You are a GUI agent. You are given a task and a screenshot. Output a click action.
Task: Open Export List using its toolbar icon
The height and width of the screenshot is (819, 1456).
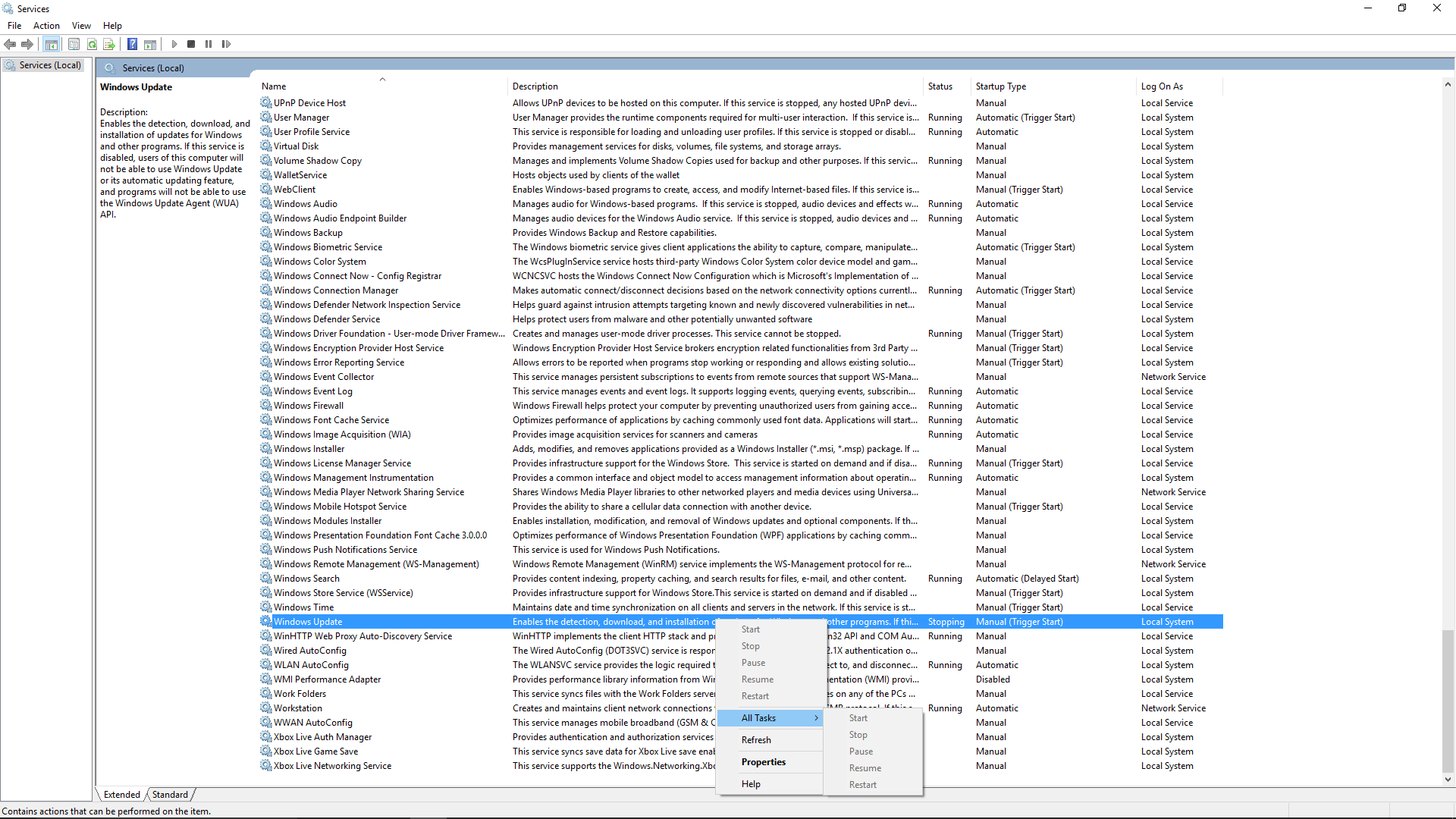(x=109, y=44)
